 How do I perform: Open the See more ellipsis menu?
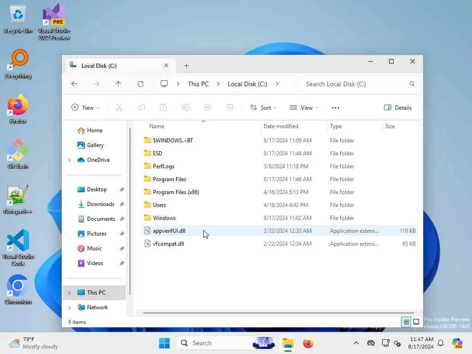pyautogui.click(x=336, y=107)
